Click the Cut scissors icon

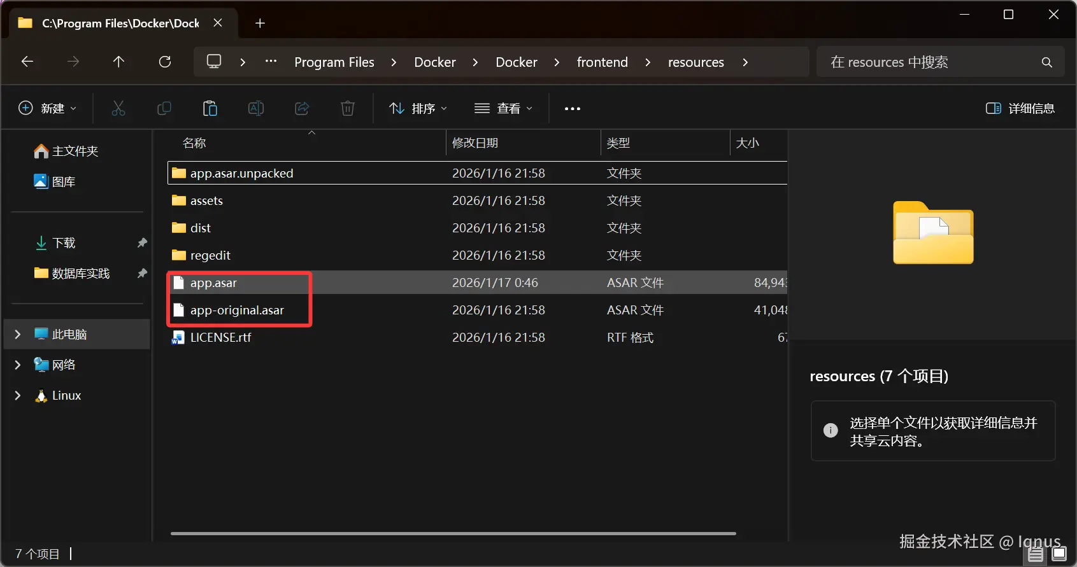pyautogui.click(x=118, y=108)
